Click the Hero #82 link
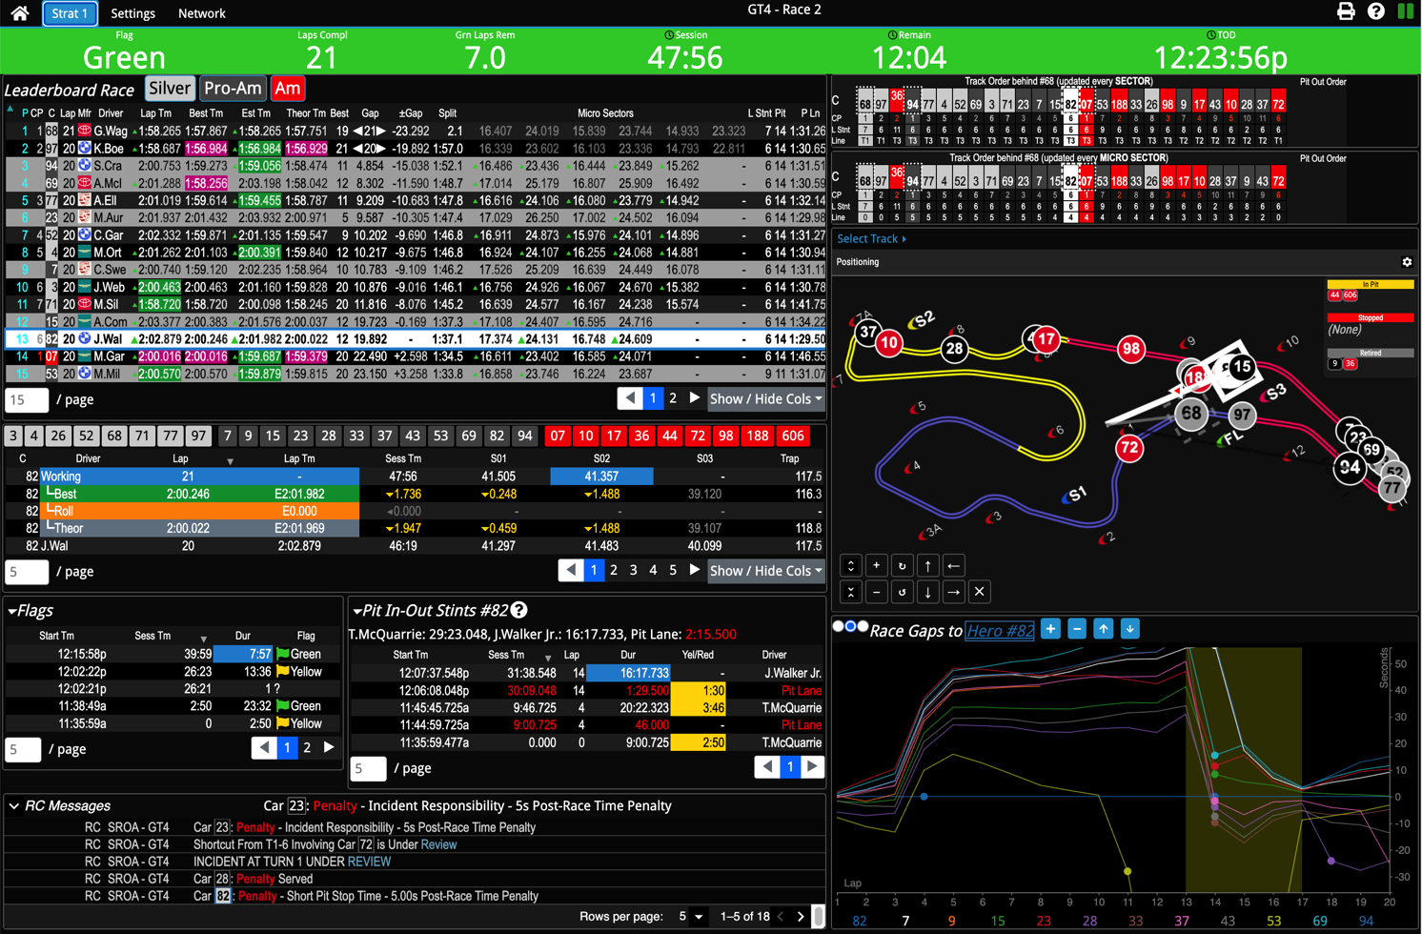Screen dimensions: 1422x934 point(999,630)
